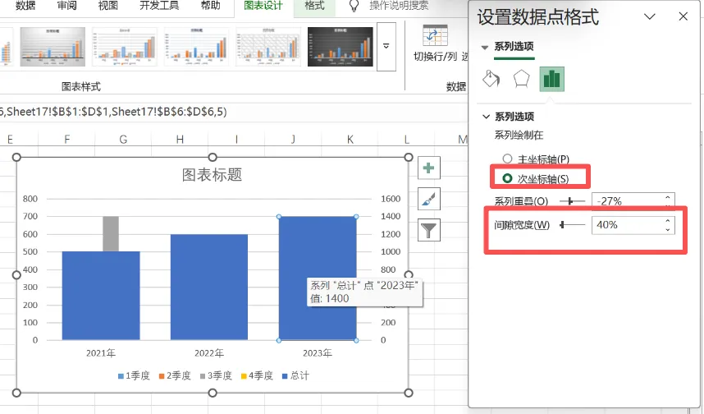Switch to the 开发工具 ribbon tab

[159, 6]
